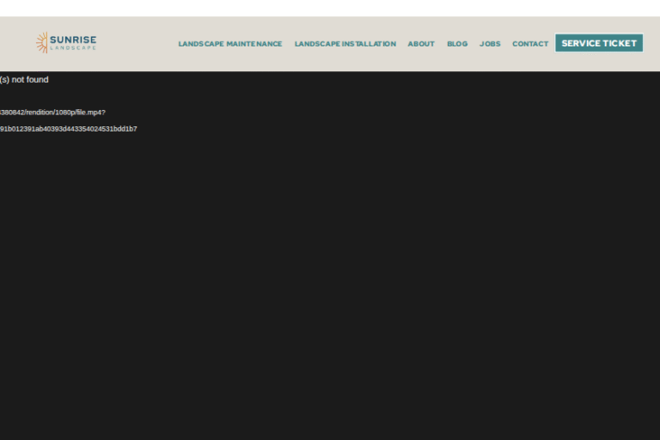660x440 pixels.
Task: Click the long hash string line
Action: 68,129
